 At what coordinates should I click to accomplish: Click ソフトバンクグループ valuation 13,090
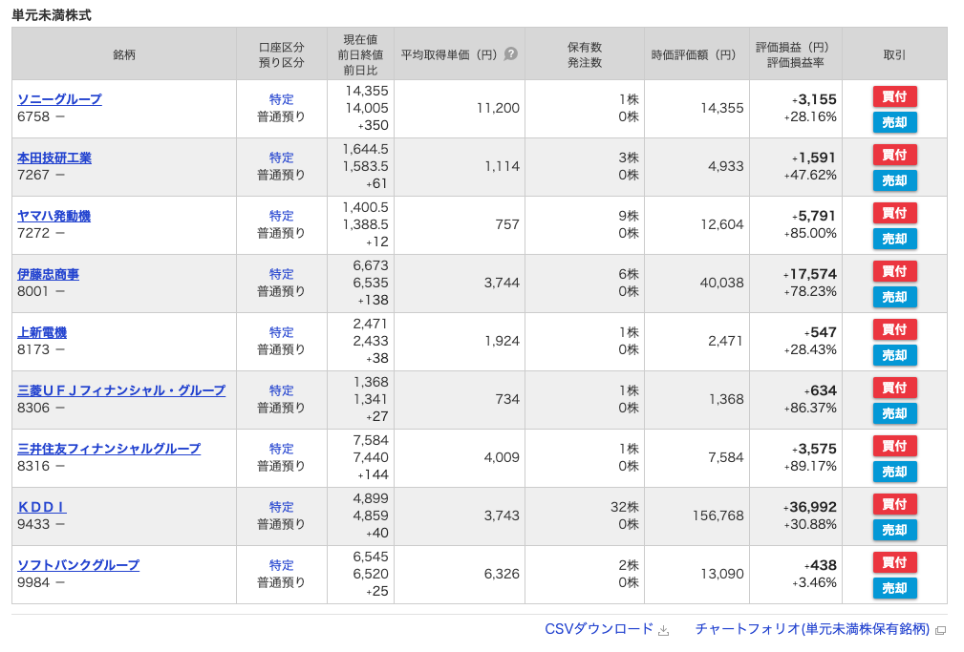(x=721, y=574)
